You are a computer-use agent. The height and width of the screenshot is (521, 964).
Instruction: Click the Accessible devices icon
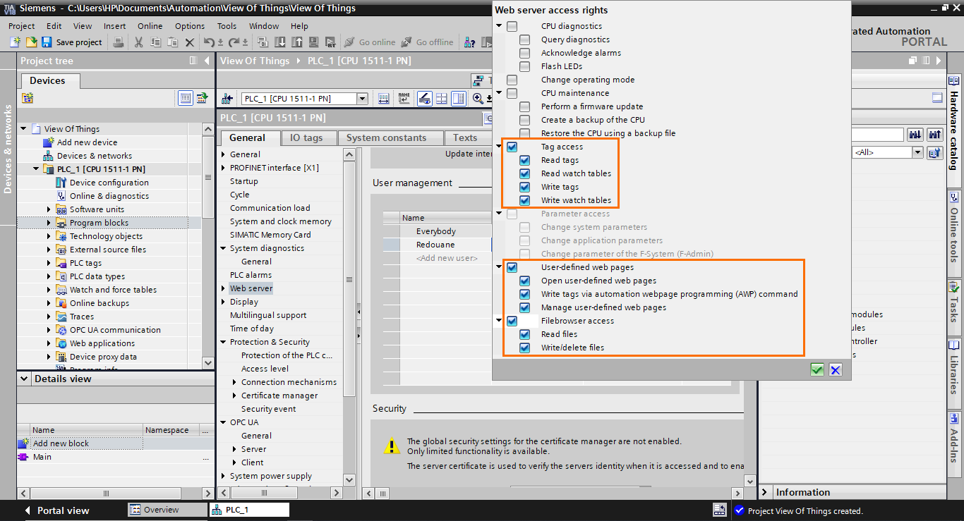point(469,42)
